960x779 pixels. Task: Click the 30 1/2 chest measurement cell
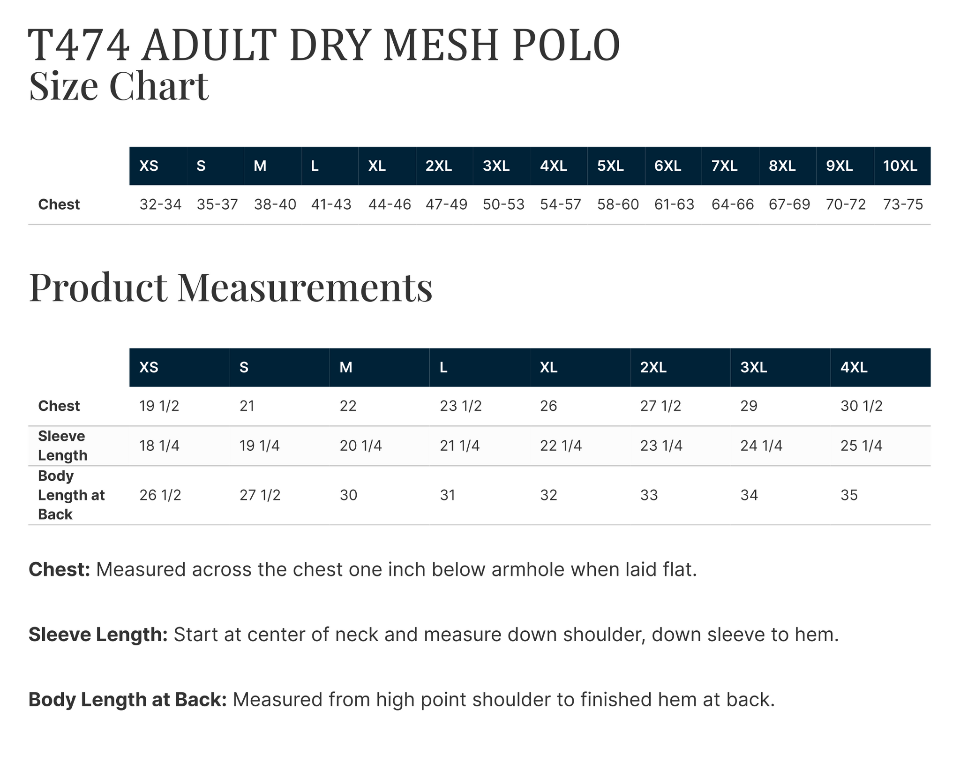[x=862, y=406]
